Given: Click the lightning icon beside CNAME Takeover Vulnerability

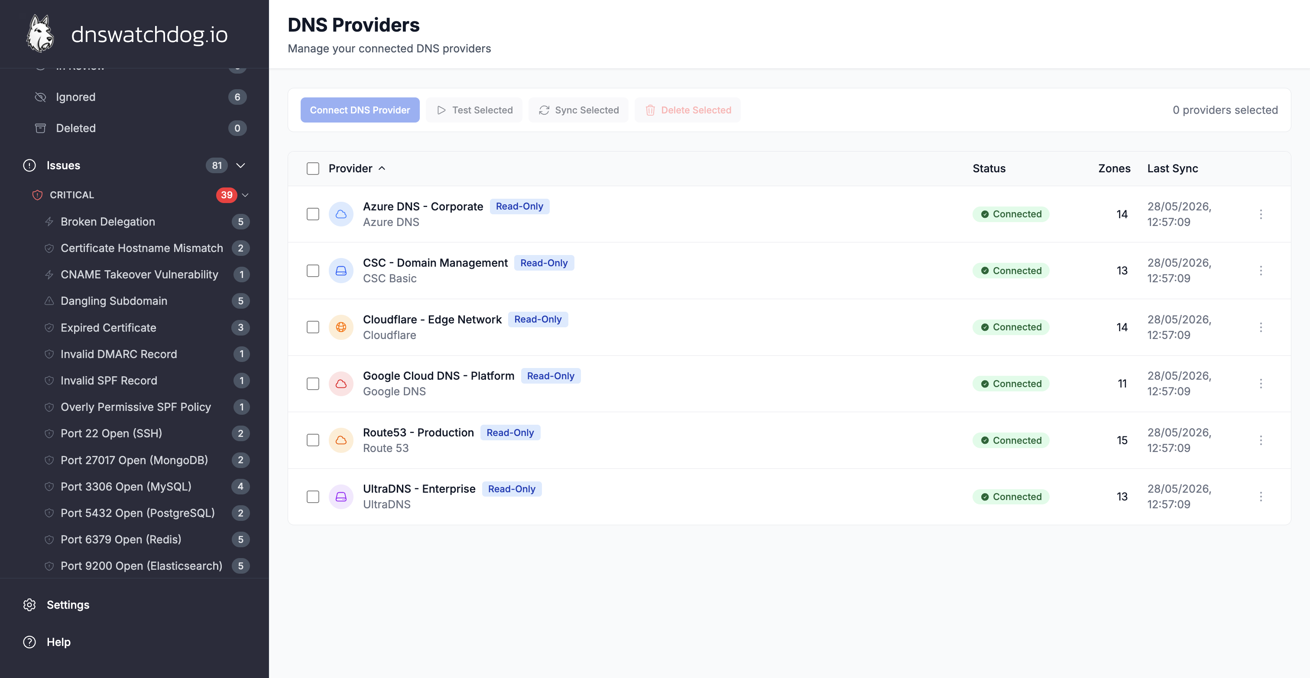Looking at the screenshot, I should pos(49,274).
